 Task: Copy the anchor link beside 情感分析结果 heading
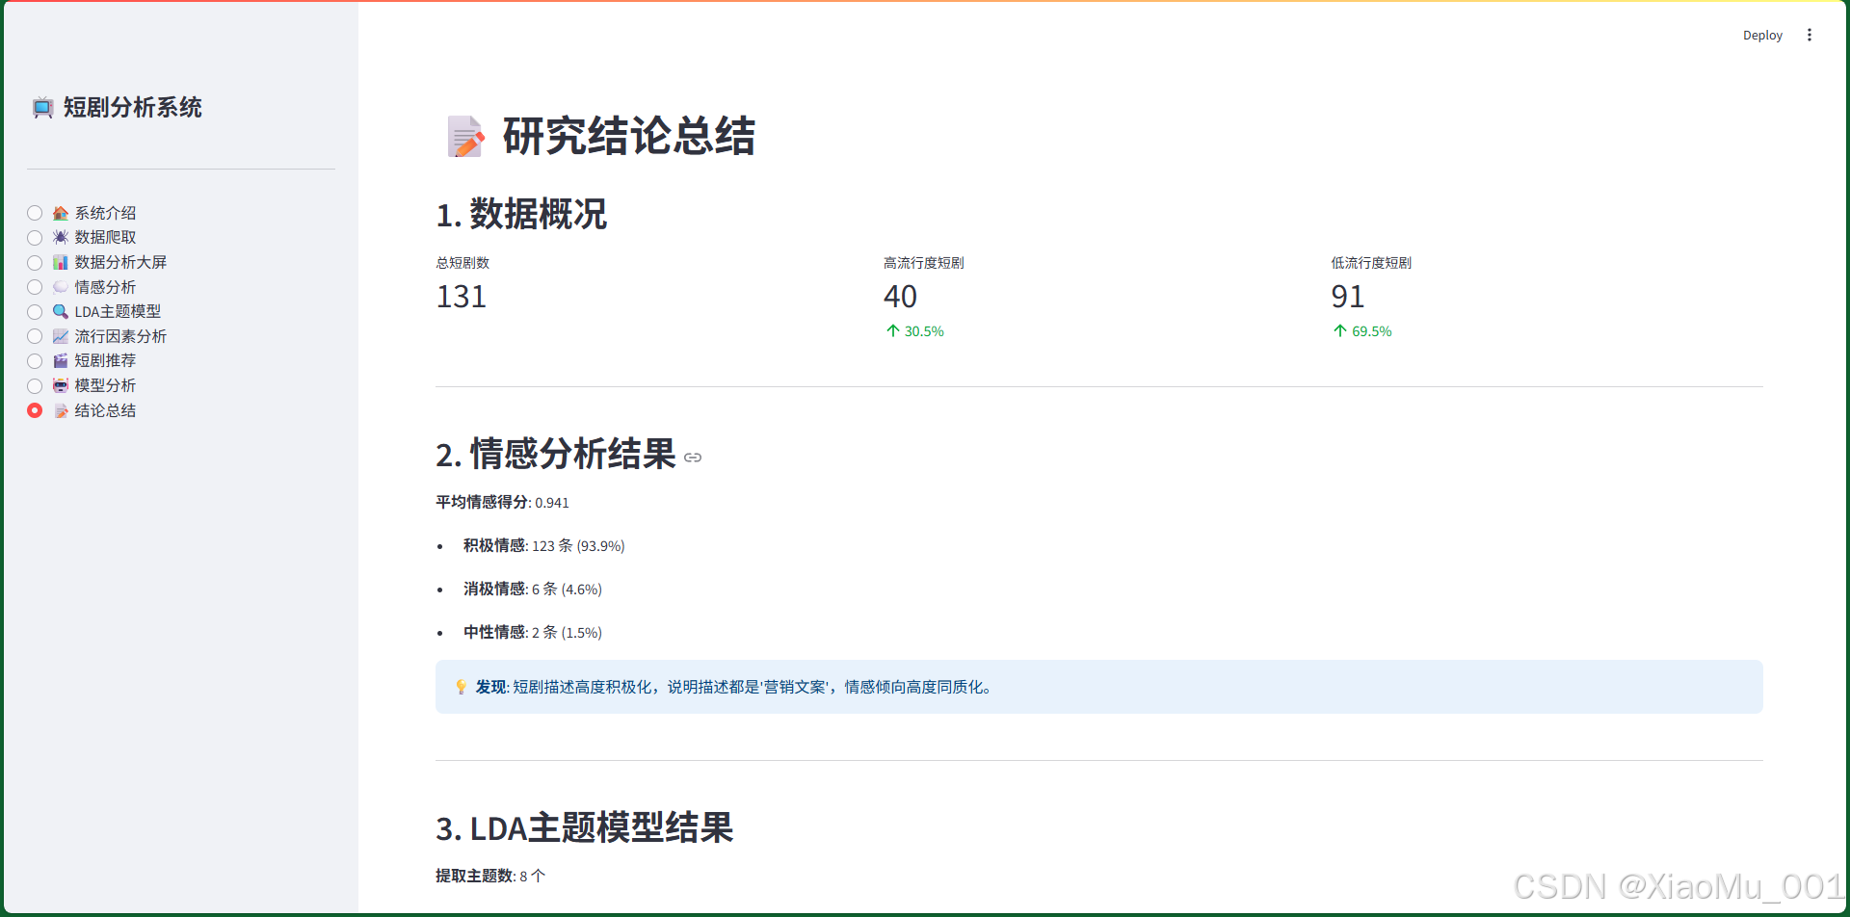pos(693,458)
